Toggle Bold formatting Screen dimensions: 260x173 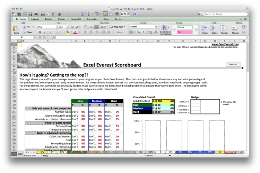[x=40, y=32]
